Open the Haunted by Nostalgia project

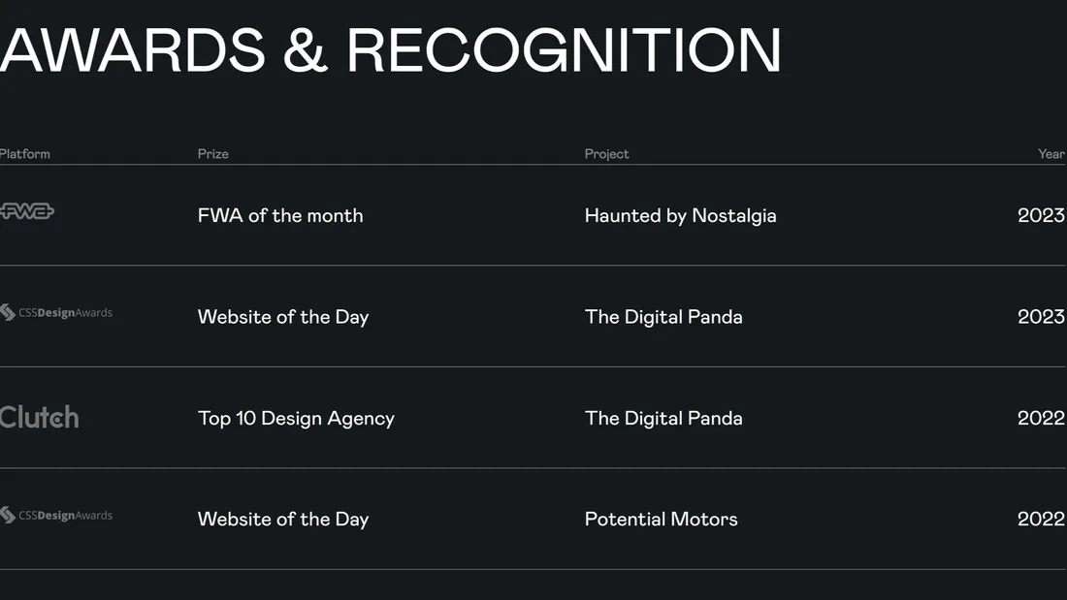click(x=680, y=215)
